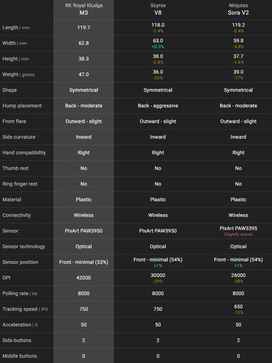Viewport: 272px width, 363px height.
Task: Open the Scyrox V8 mouse header
Action: (x=158, y=9)
